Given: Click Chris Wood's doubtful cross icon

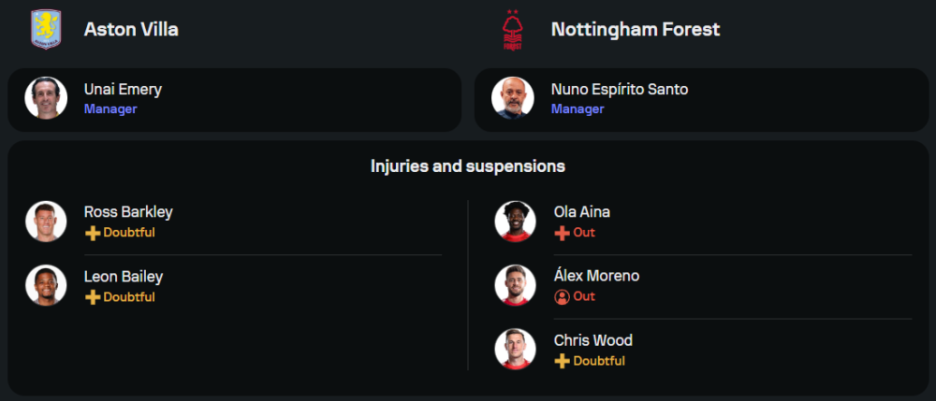Looking at the screenshot, I should coord(562,361).
